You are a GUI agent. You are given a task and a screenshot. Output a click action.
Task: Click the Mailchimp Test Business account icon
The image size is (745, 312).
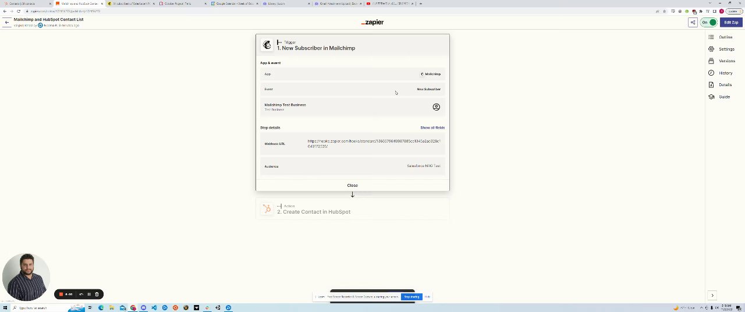[436, 107]
